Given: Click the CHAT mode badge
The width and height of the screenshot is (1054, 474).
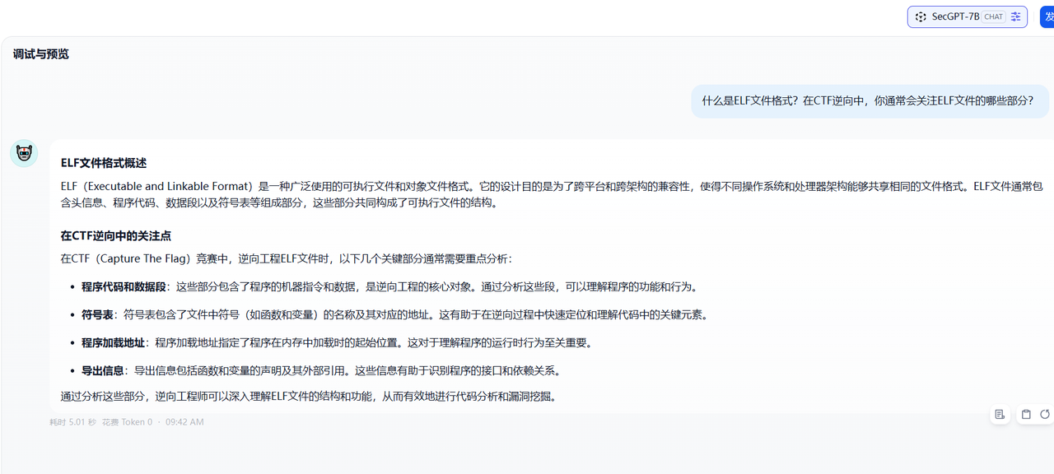Looking at the screenshot, I should click(x=994, y=16).
